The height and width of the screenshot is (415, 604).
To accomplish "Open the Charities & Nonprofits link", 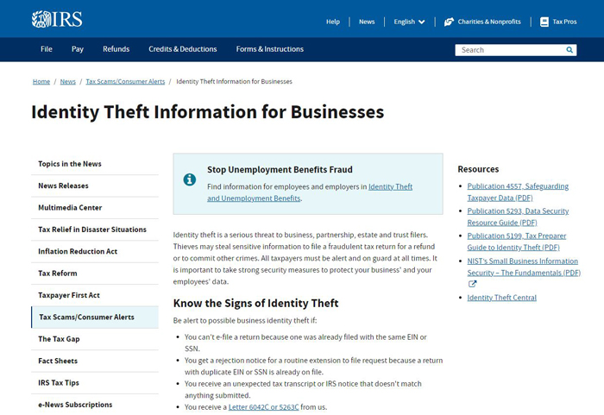I will pos(489,22).
